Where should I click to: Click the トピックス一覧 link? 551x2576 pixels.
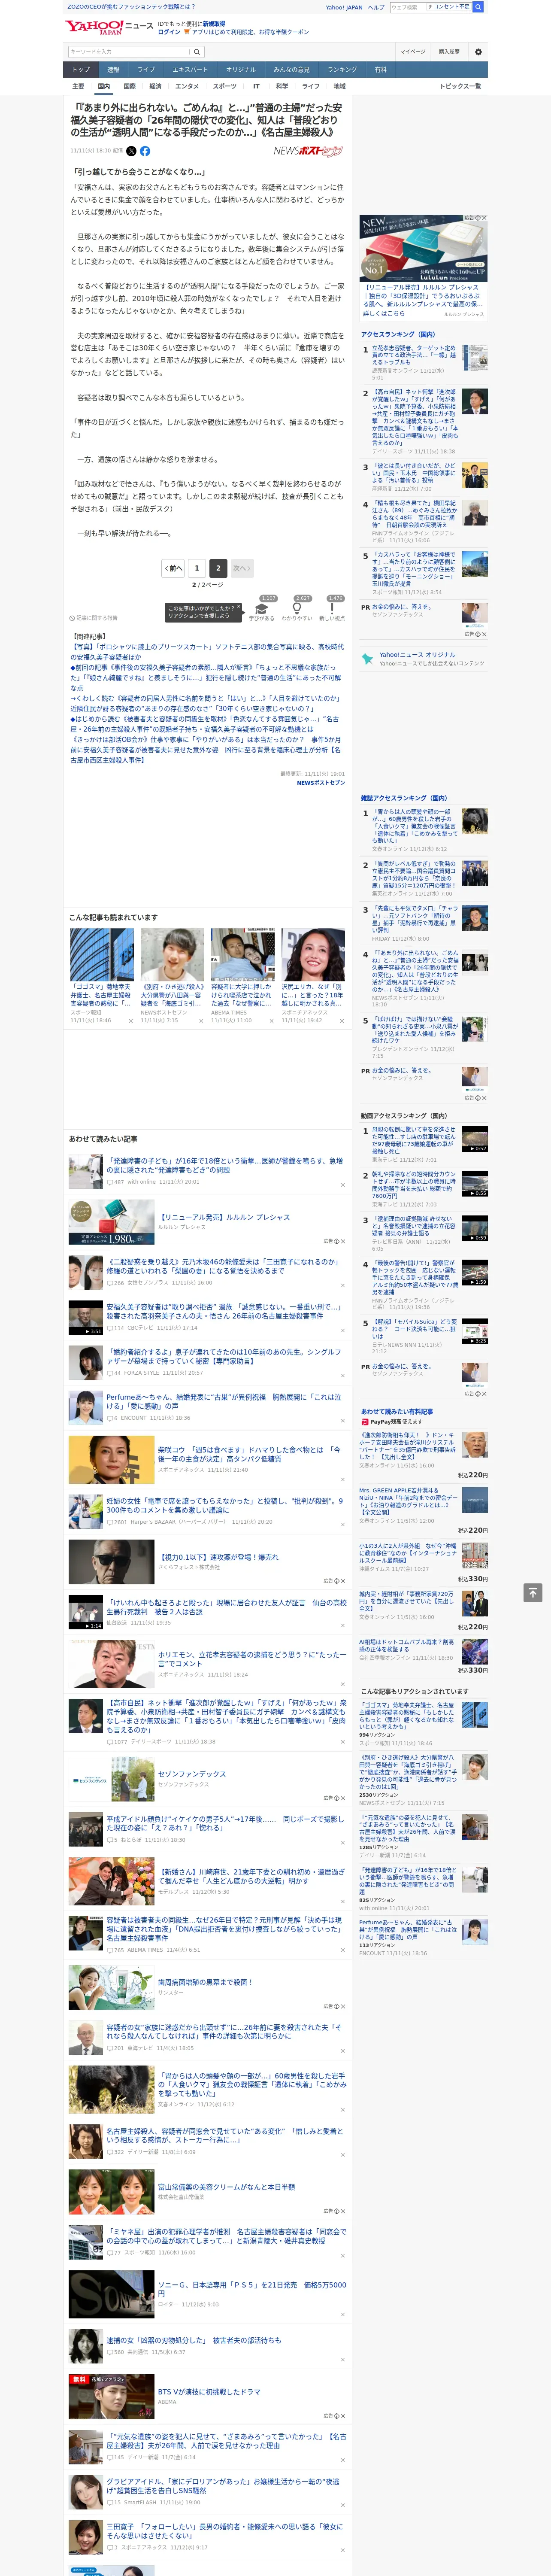tap(460, 86)
